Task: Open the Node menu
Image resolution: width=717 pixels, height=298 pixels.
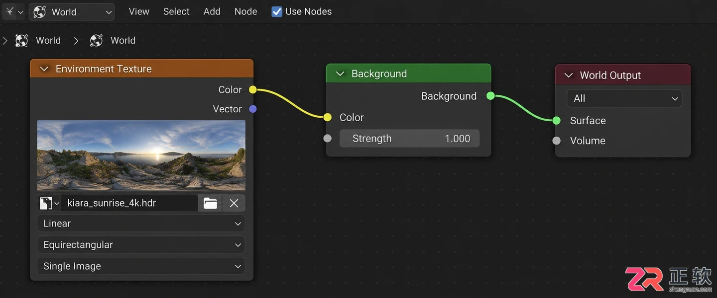Action: (x=245, y=11)
